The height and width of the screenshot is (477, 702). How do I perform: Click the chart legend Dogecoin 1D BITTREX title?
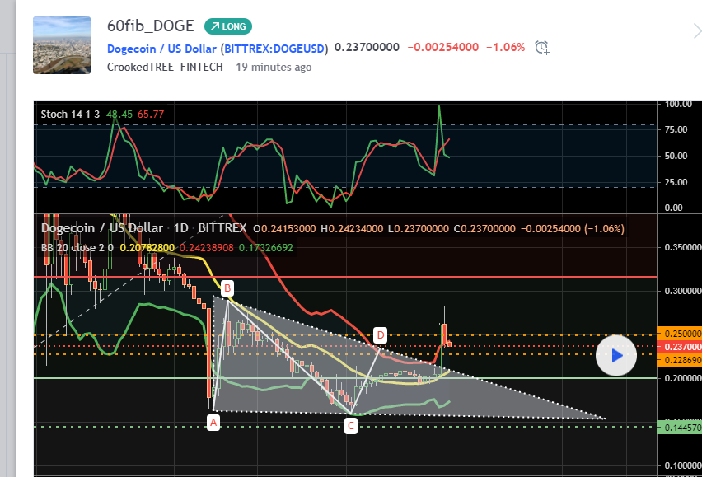pos(144,228)
